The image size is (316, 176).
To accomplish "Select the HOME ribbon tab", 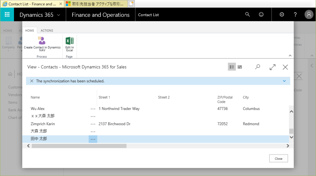I will (x=30, y=30).
